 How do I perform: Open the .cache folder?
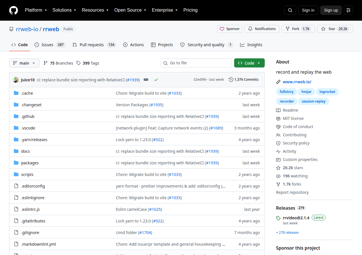27,93
